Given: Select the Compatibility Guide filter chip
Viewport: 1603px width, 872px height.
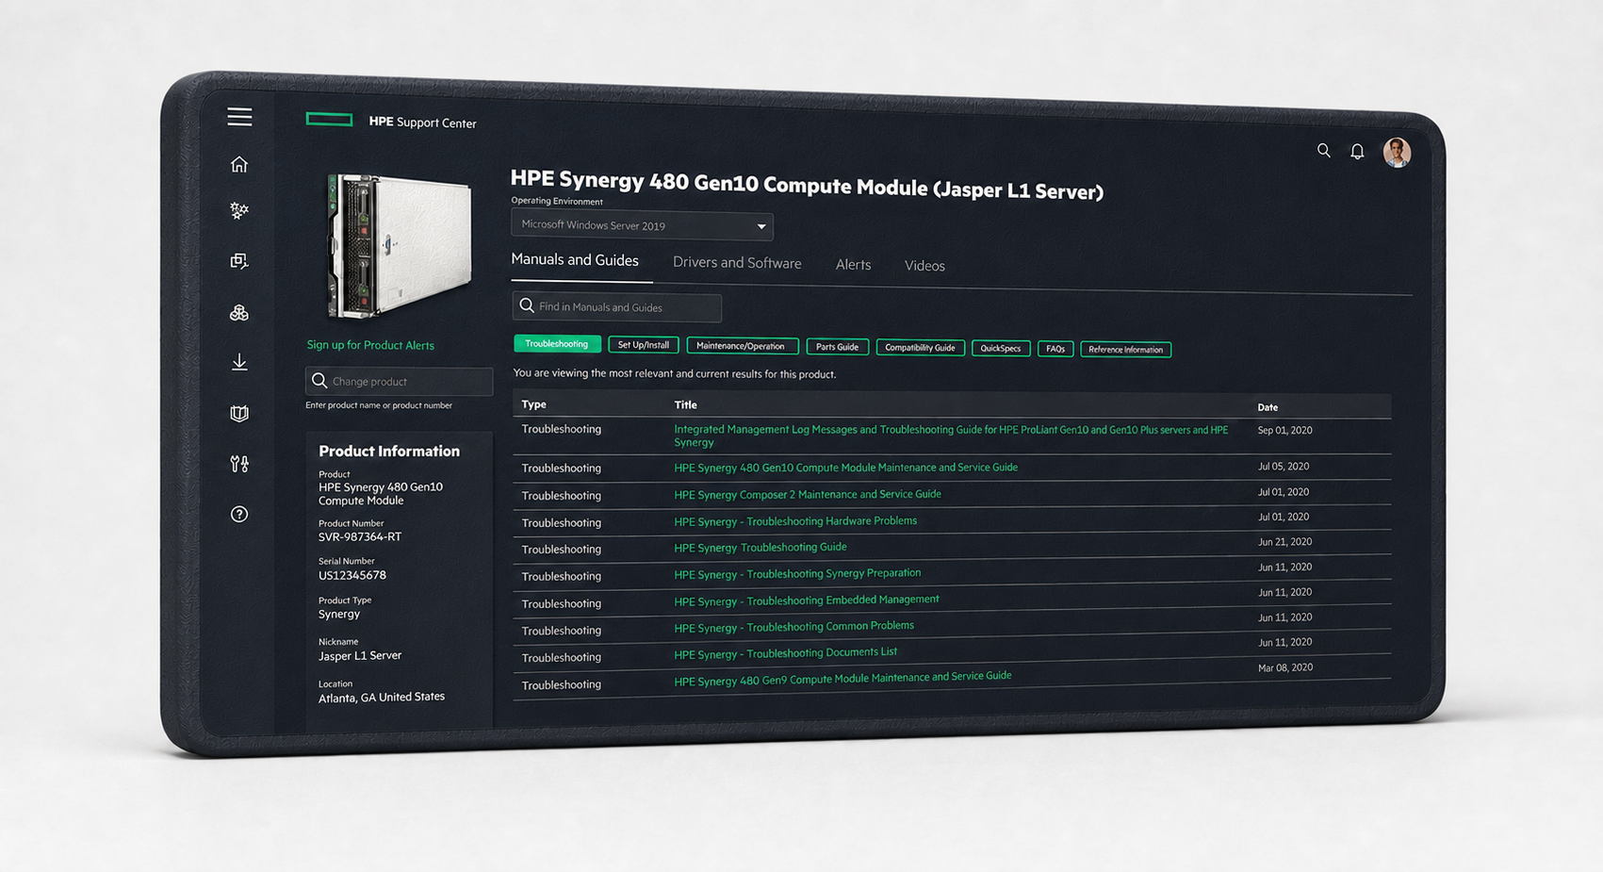Looking at the screenshot, I should (920, 348).
